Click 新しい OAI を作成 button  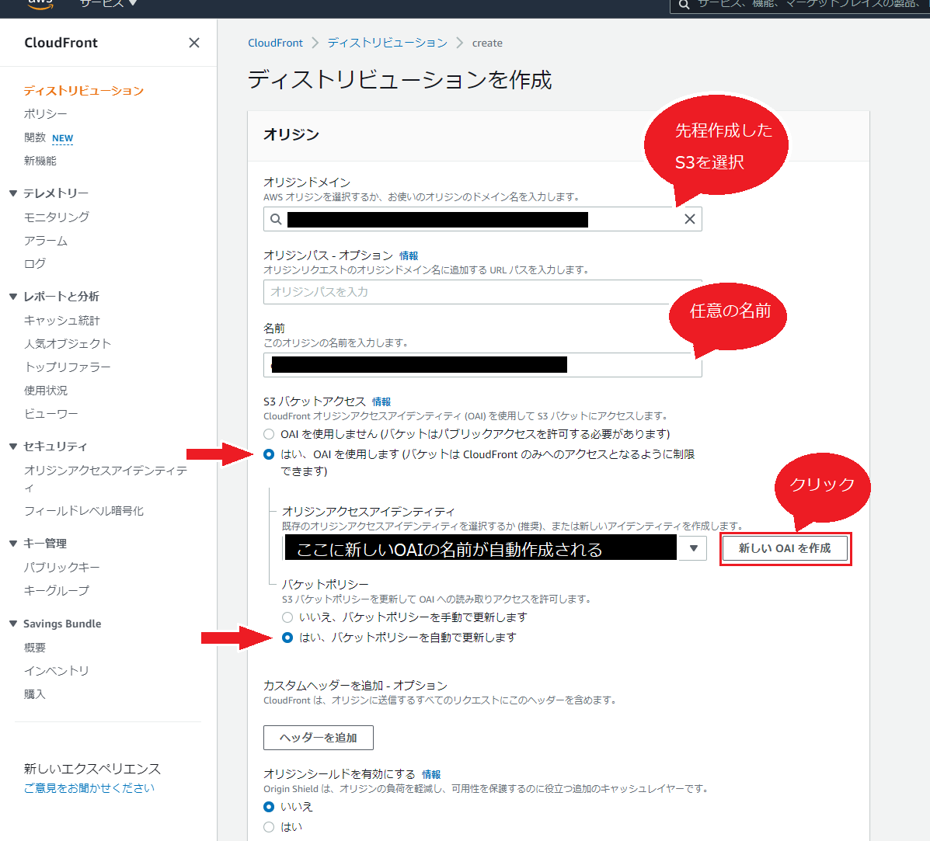click(785, 548)
